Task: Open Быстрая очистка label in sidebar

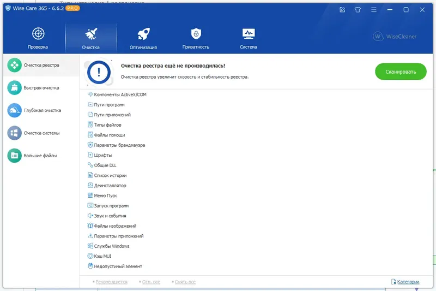Action: [41, 88]
